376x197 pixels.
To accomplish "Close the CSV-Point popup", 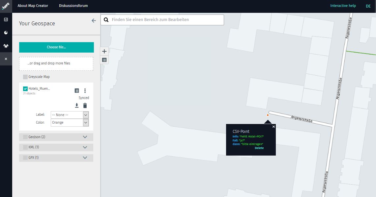I will click(x=274, y=127).
